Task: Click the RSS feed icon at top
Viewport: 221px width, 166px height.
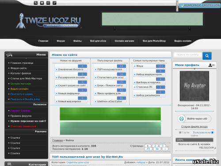Action: click(36, 3)
